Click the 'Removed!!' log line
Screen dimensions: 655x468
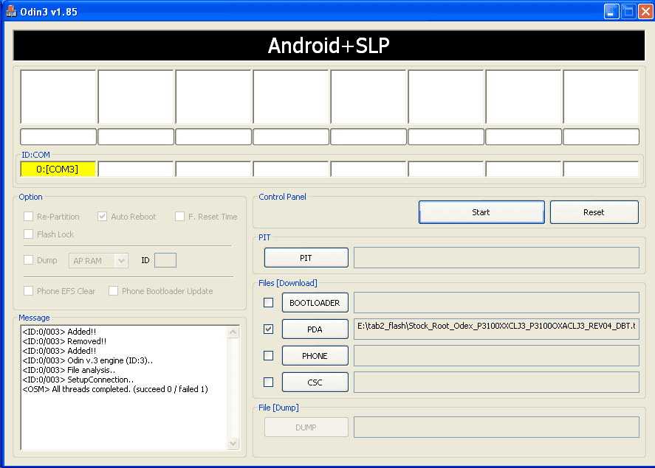[x=65, y=341]
